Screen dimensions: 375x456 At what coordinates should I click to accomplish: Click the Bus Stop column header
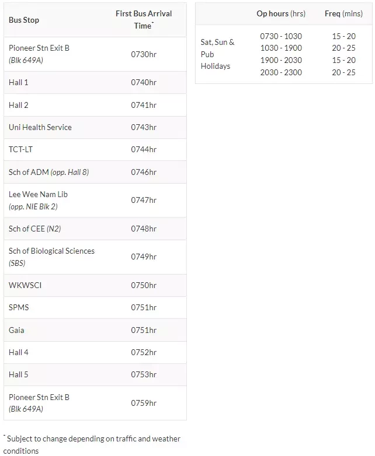click(x=24, y=20)
